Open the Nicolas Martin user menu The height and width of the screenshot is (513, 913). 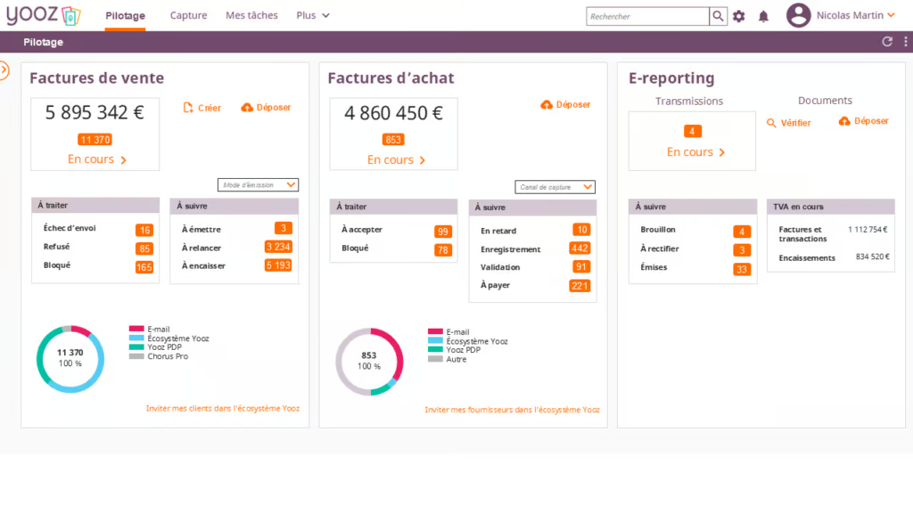pos(842,15)
